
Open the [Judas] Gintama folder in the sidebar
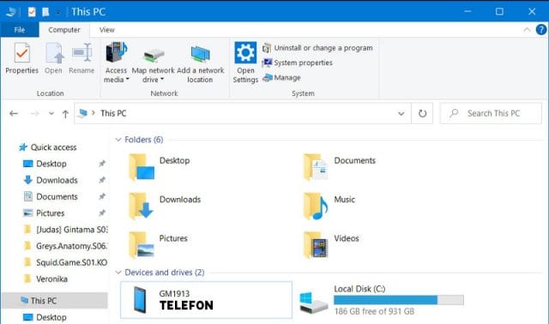[x=66, y=230]
